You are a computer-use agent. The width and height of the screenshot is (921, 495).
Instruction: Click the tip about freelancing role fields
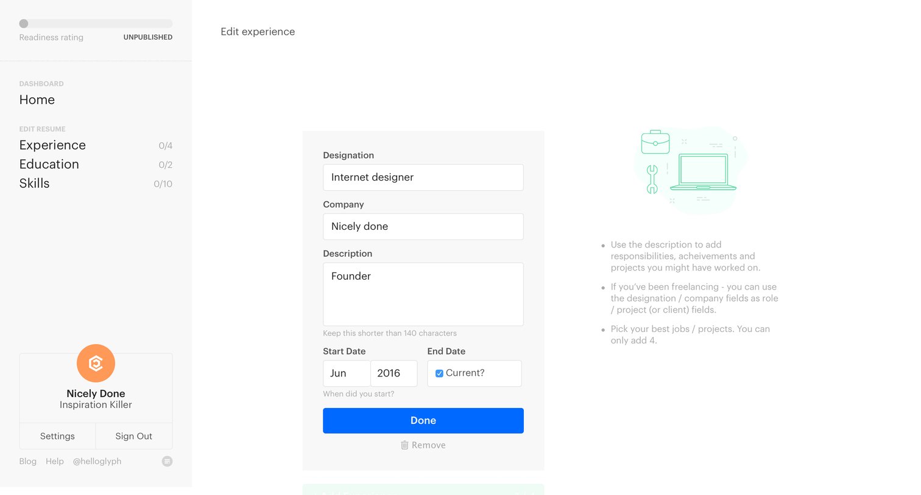(694, 298)
